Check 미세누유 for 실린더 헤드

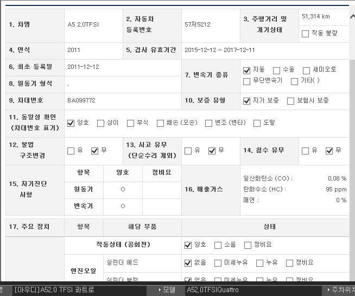(218, 263)
